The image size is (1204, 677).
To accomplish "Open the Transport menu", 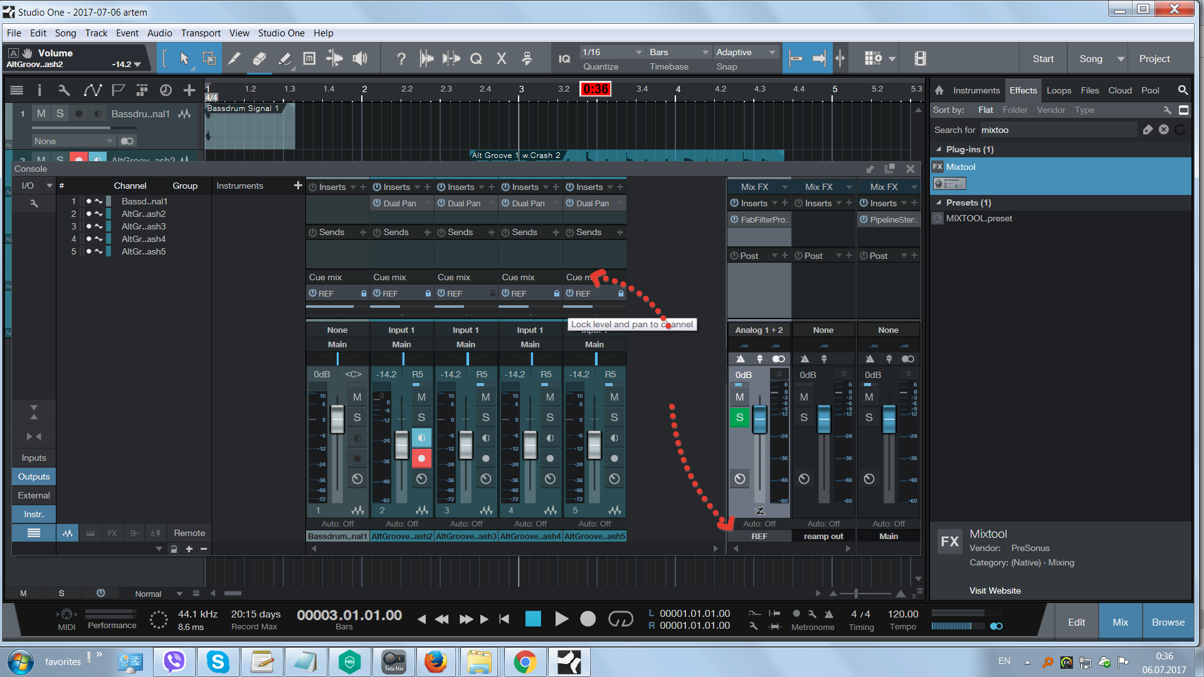I will pyautogui.click(x=201, y=33).
